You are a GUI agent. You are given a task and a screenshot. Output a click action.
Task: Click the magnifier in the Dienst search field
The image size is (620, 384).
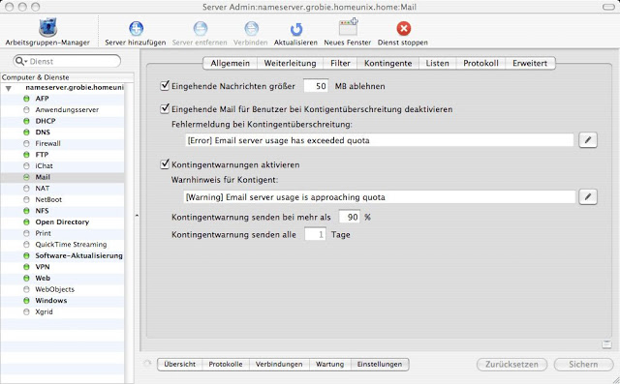[19, 61]
